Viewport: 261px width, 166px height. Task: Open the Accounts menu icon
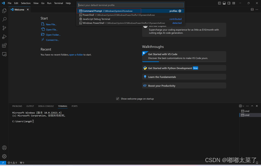[4, 148]
